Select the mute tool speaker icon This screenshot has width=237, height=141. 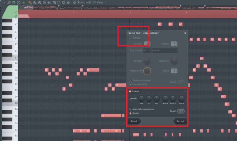(x=49, y=2)
